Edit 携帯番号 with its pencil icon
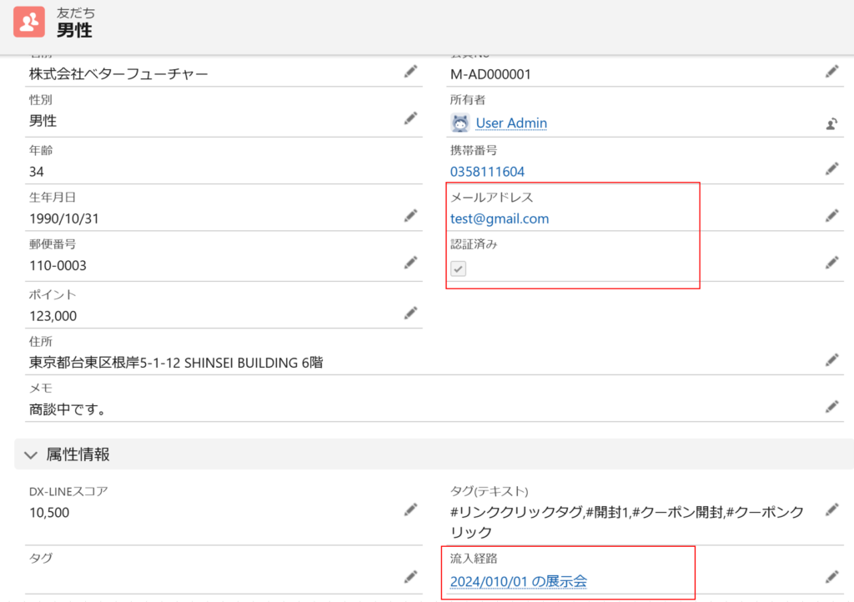The width and height of the screenshot is (854, 602). coord(831,168)
